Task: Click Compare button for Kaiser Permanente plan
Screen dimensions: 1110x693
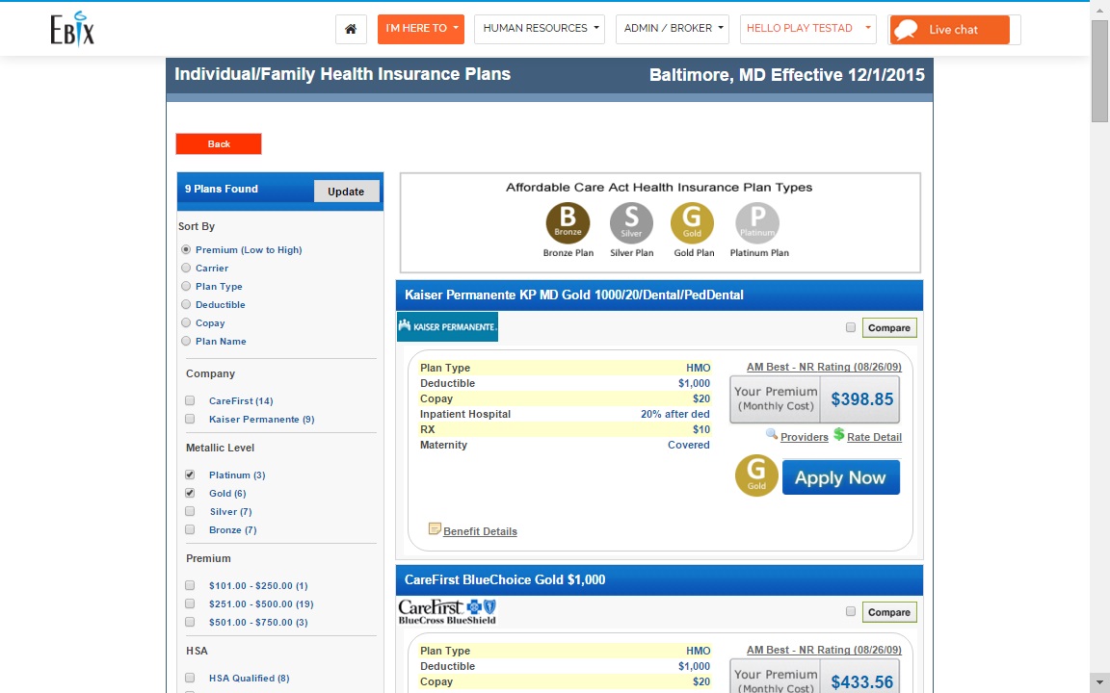Action: [889, 328]
